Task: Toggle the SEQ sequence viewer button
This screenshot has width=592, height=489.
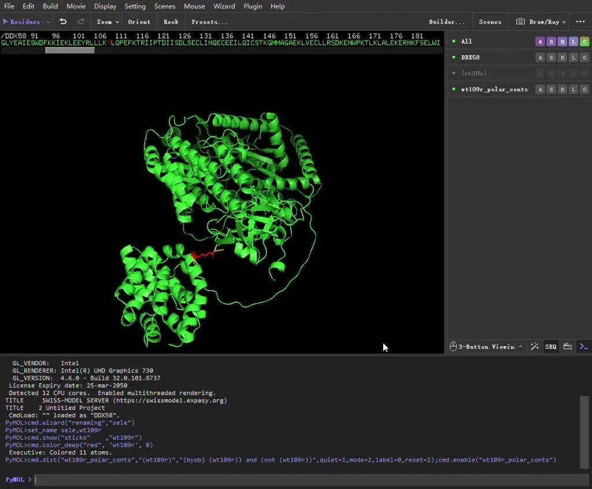Action: pyautogui.click(x=550, y=347)
